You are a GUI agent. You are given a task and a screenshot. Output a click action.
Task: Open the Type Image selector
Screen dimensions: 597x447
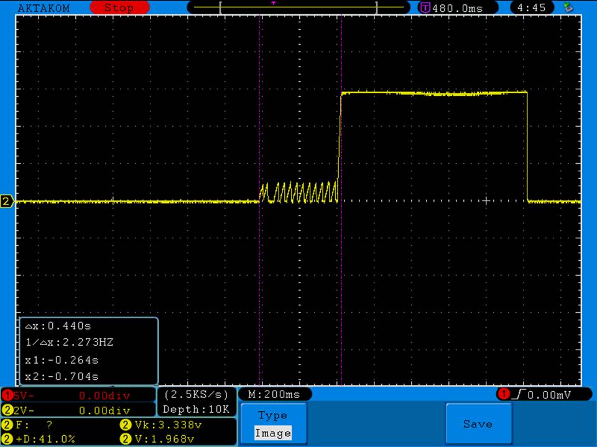coord(272,424)
